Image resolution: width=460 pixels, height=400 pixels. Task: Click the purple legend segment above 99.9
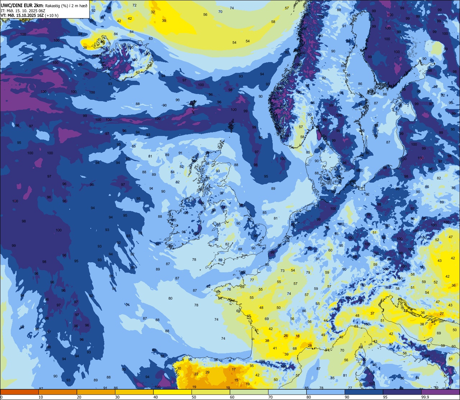(440, 392)
